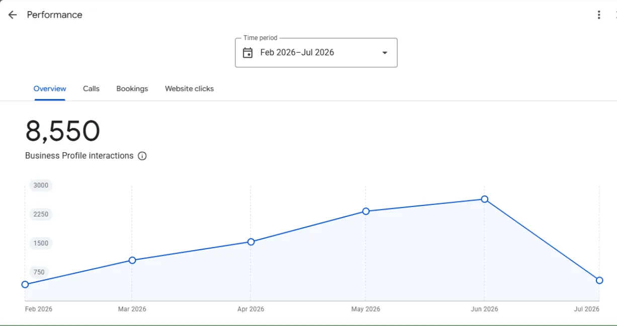Open info about Business Profile interactions

click(142, 156)
